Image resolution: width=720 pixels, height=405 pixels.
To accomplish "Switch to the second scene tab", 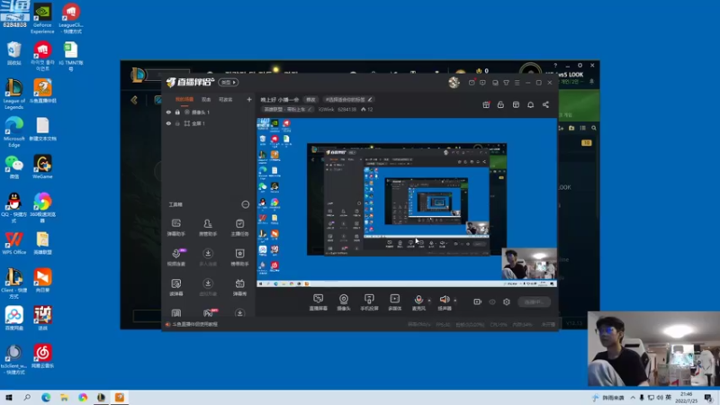I will tap(206, 99).
